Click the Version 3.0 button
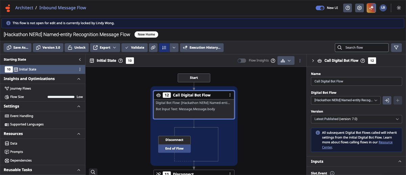This screenshot has height=175, width=406. [48, 48]
